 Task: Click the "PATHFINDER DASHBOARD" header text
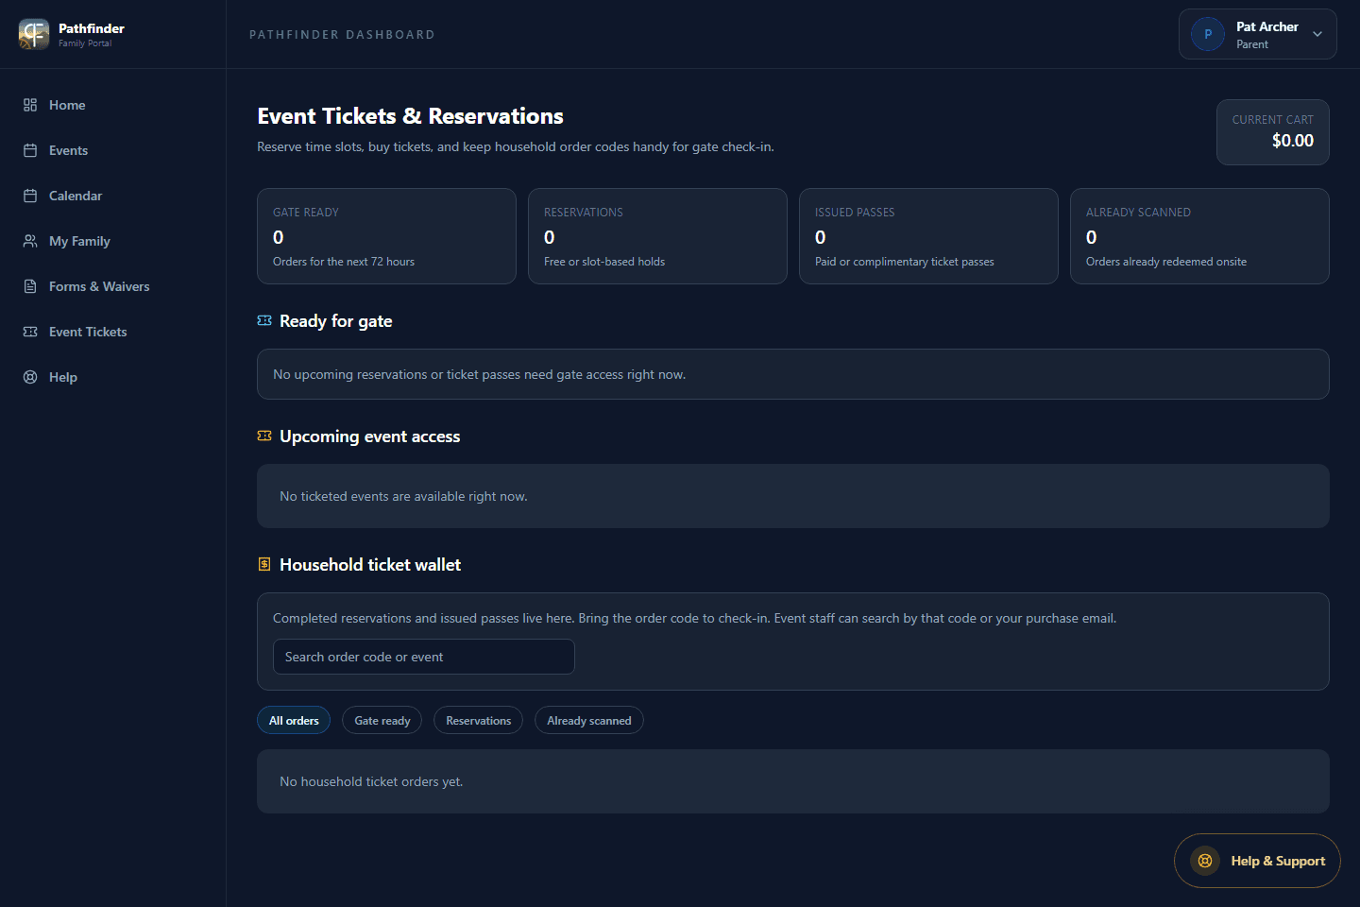[x=342, y=34]
